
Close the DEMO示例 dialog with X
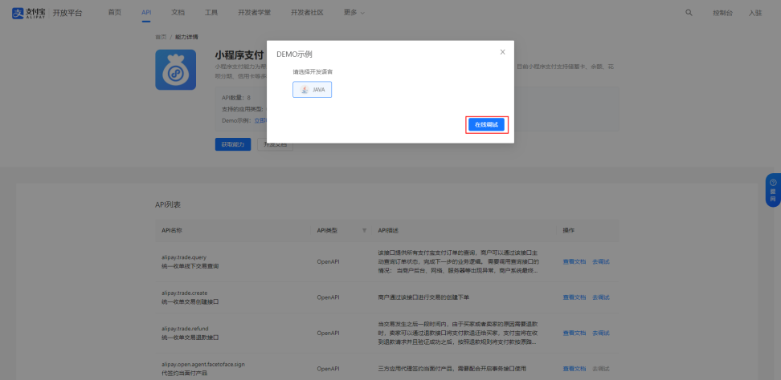point(502,52)
